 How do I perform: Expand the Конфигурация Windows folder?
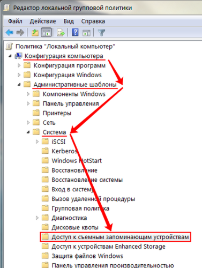(x=19, y=75)
